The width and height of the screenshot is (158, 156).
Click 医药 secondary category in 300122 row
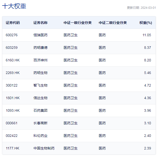tap(102, 85)
